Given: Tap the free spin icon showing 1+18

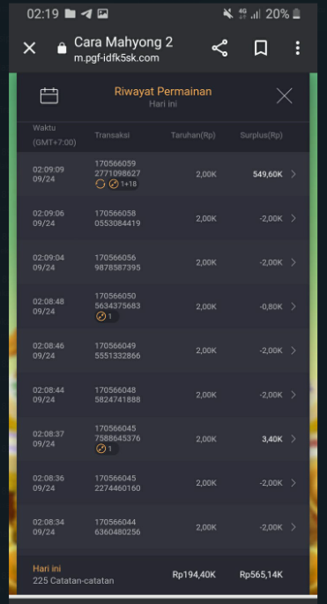Looking at the screenshot, I should click(x=116, y=185).
